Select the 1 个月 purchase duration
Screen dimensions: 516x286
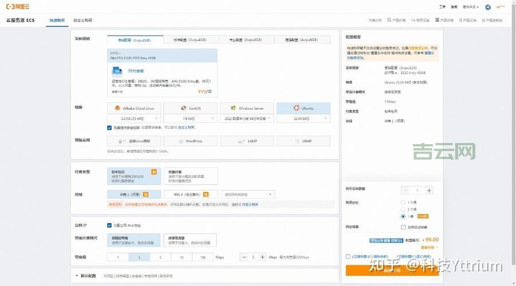pyautogui.click(x=403, y=202)
